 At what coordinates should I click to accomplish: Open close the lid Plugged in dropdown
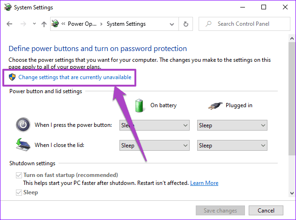[232, 145]
